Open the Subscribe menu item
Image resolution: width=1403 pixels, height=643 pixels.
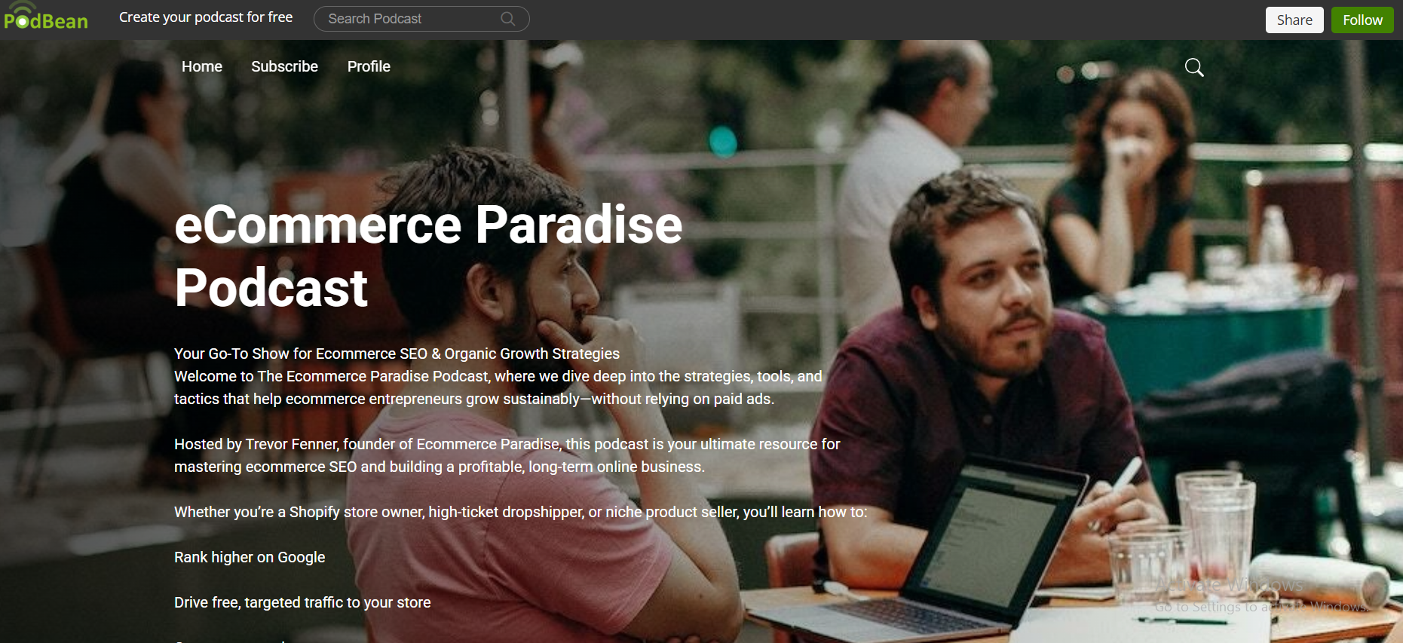click(x=284, y=66)
